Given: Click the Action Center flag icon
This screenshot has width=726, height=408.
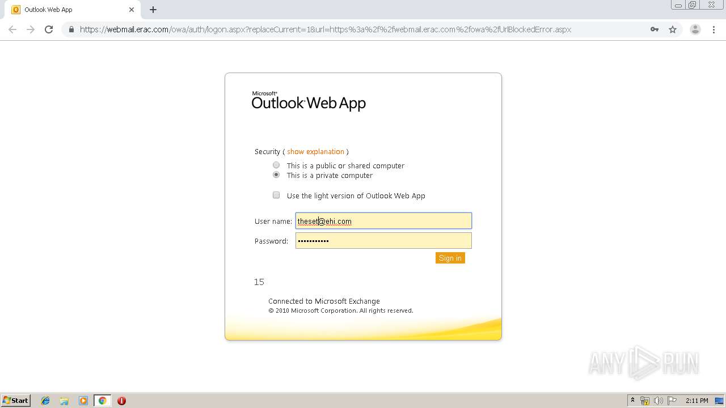Looking at the screenshot, I should point(672,401).
